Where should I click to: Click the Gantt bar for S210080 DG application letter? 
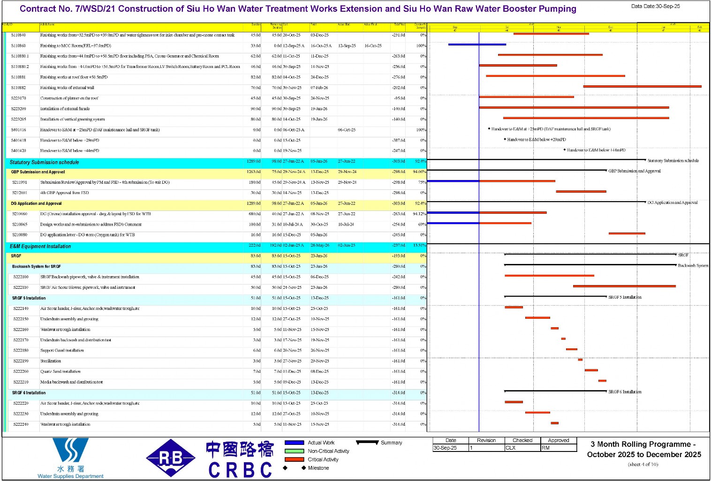click(x=627, y=233)
